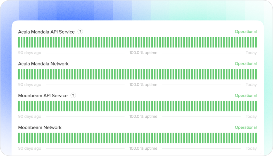The width and height of the screenshot is (273, 156).
Task: Click '90 days ago' under Acala Mandala API Service
Action: [x=30, y=53]
